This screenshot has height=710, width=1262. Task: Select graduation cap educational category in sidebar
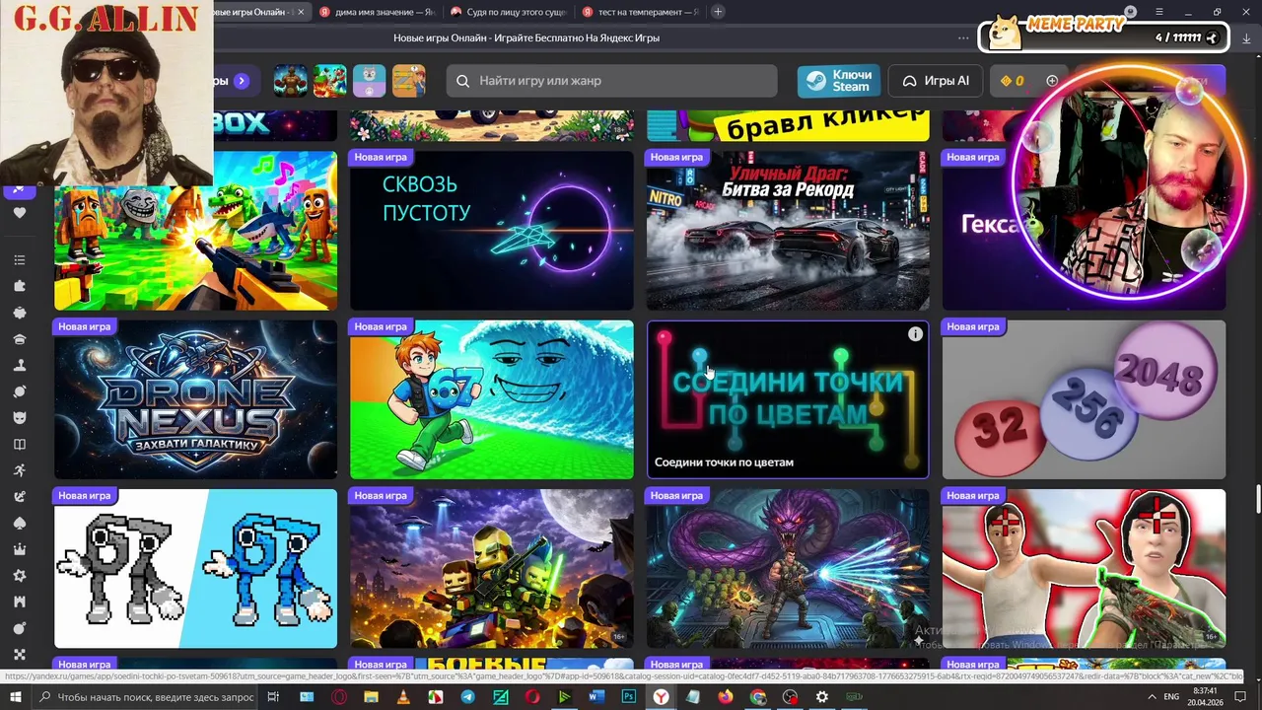pyautogui.click(x=20, y=339)
